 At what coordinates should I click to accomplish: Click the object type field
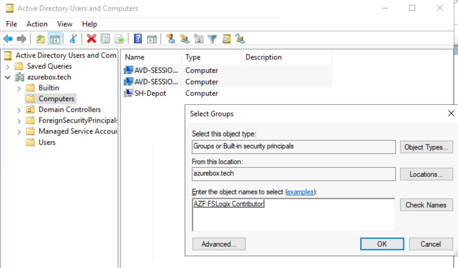pos(294,147)
